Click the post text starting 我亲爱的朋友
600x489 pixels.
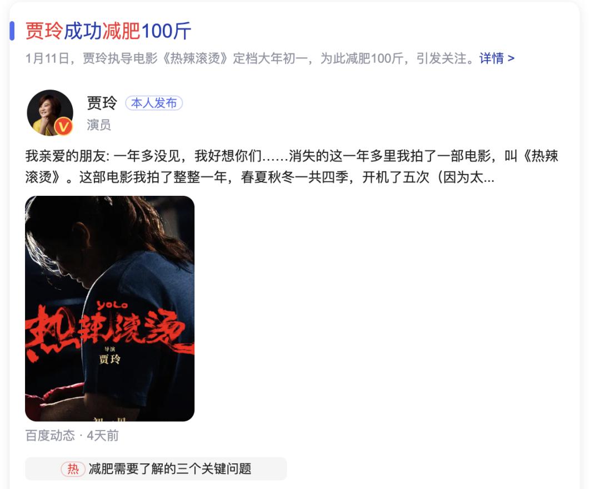click(292, 167)
